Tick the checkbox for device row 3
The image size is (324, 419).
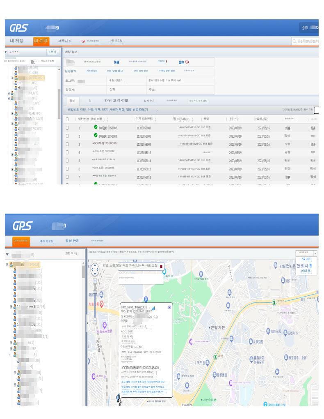[x=67, y=144]
